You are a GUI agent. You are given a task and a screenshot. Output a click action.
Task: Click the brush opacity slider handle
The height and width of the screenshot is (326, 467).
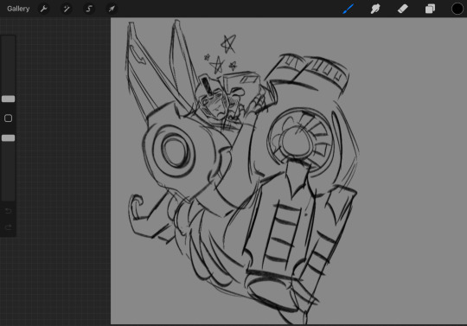[8, 137]
